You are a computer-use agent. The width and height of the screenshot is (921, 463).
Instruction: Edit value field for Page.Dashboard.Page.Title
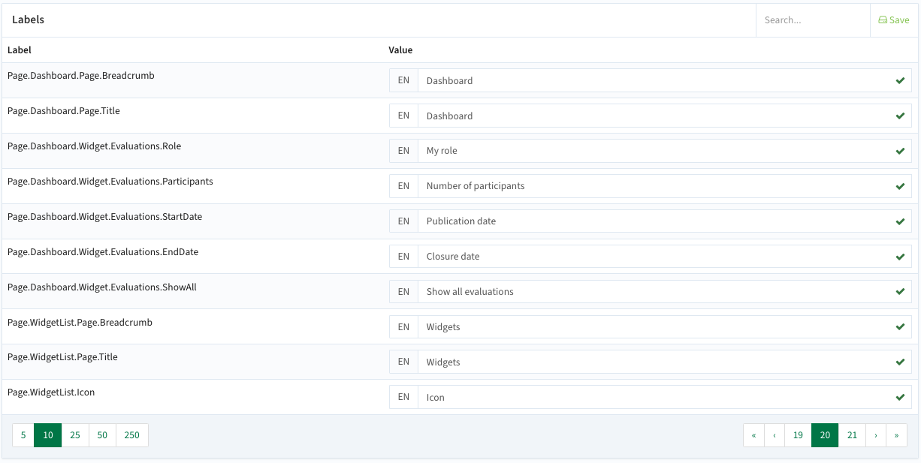665,116
